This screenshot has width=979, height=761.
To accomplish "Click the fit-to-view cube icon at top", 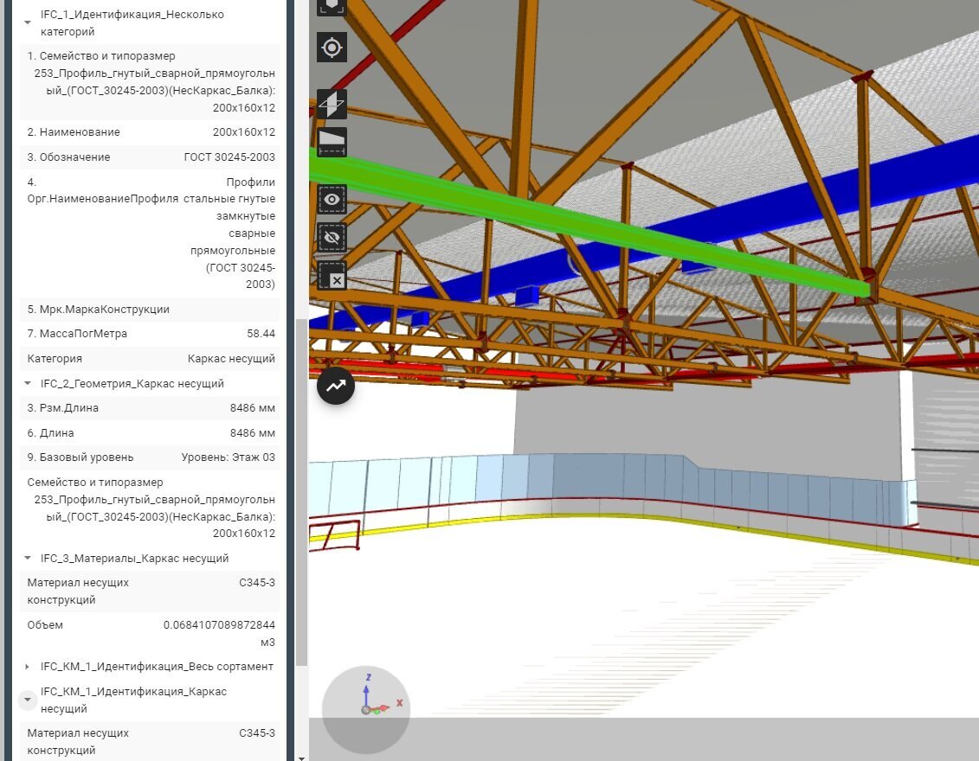I will (x=332, y=6).
